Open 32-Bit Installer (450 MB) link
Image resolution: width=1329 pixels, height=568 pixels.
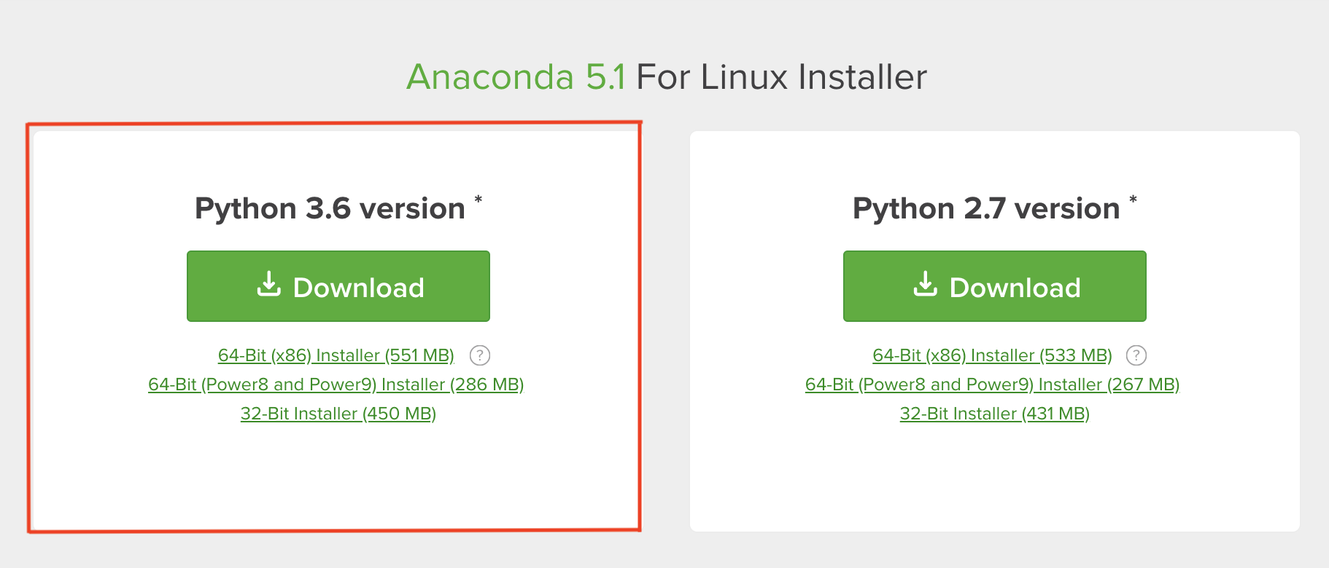click(338, 414)
